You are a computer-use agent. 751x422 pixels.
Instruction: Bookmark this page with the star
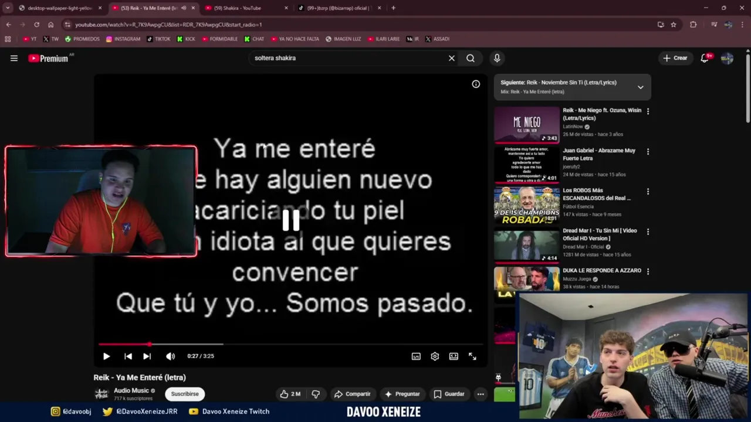click(674, 25)
